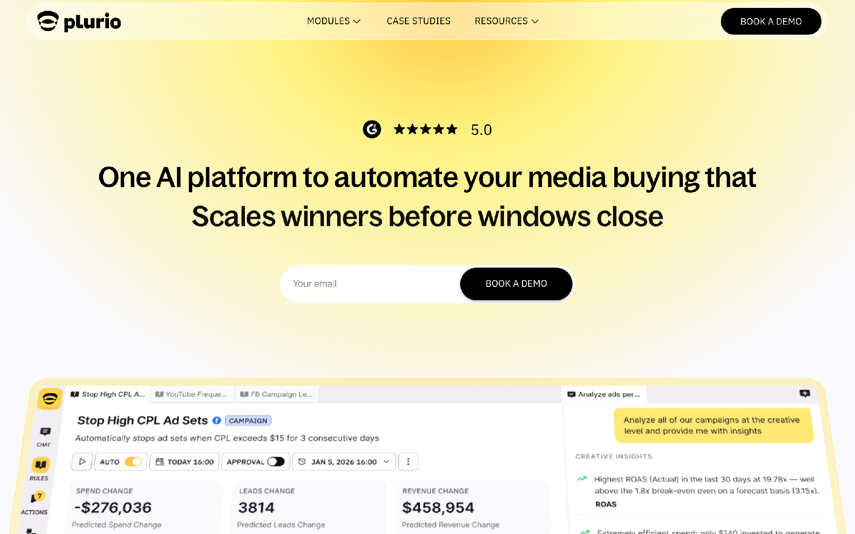Click the ROAS label under first insight
This screenshot has width=855, height=534.
[606, 504]
